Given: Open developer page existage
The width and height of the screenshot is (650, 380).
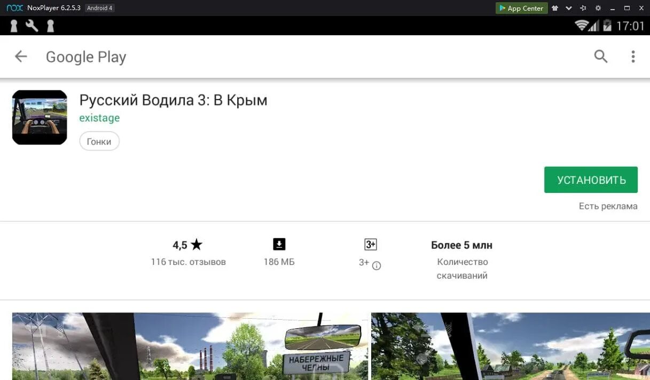Looking at the screenshot, I should pos(99,118).
